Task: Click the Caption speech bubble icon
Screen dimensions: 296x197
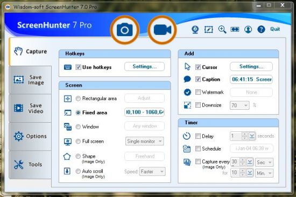Action: 187,79
